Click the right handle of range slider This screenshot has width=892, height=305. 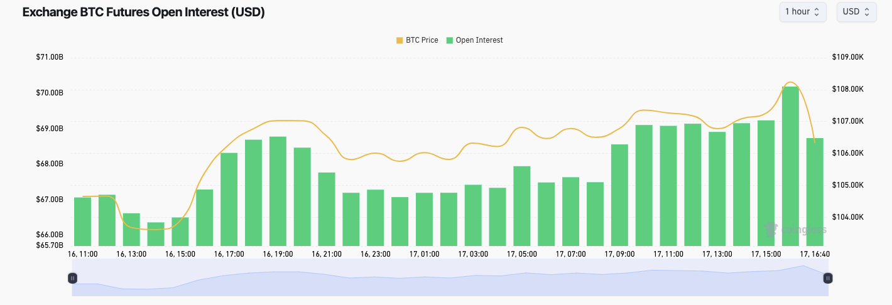point(828,278)
